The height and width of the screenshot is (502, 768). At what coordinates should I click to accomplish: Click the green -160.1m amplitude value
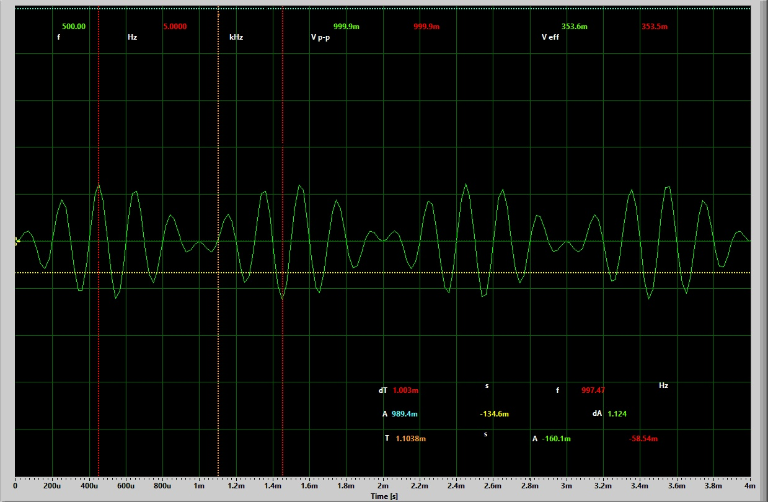pos(556,438)
